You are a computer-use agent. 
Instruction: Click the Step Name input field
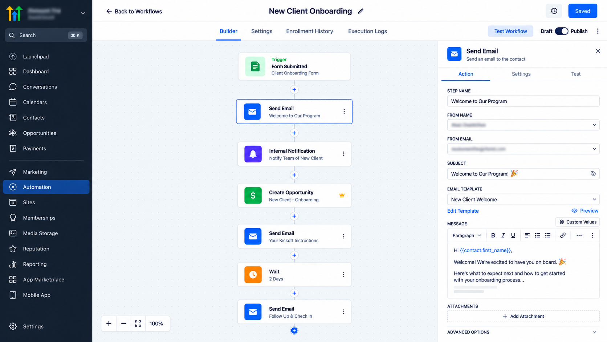[x=523, y=101]
